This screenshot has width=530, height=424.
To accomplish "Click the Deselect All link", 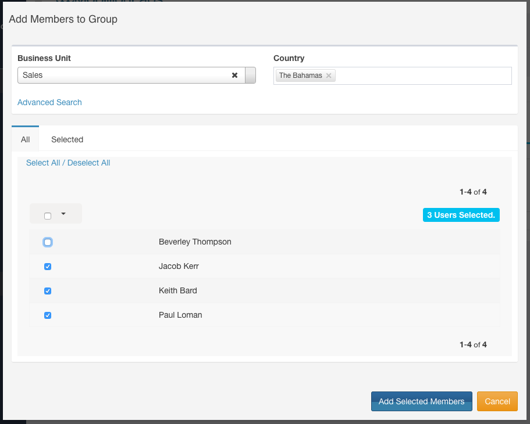I will (x=88, y=163).
